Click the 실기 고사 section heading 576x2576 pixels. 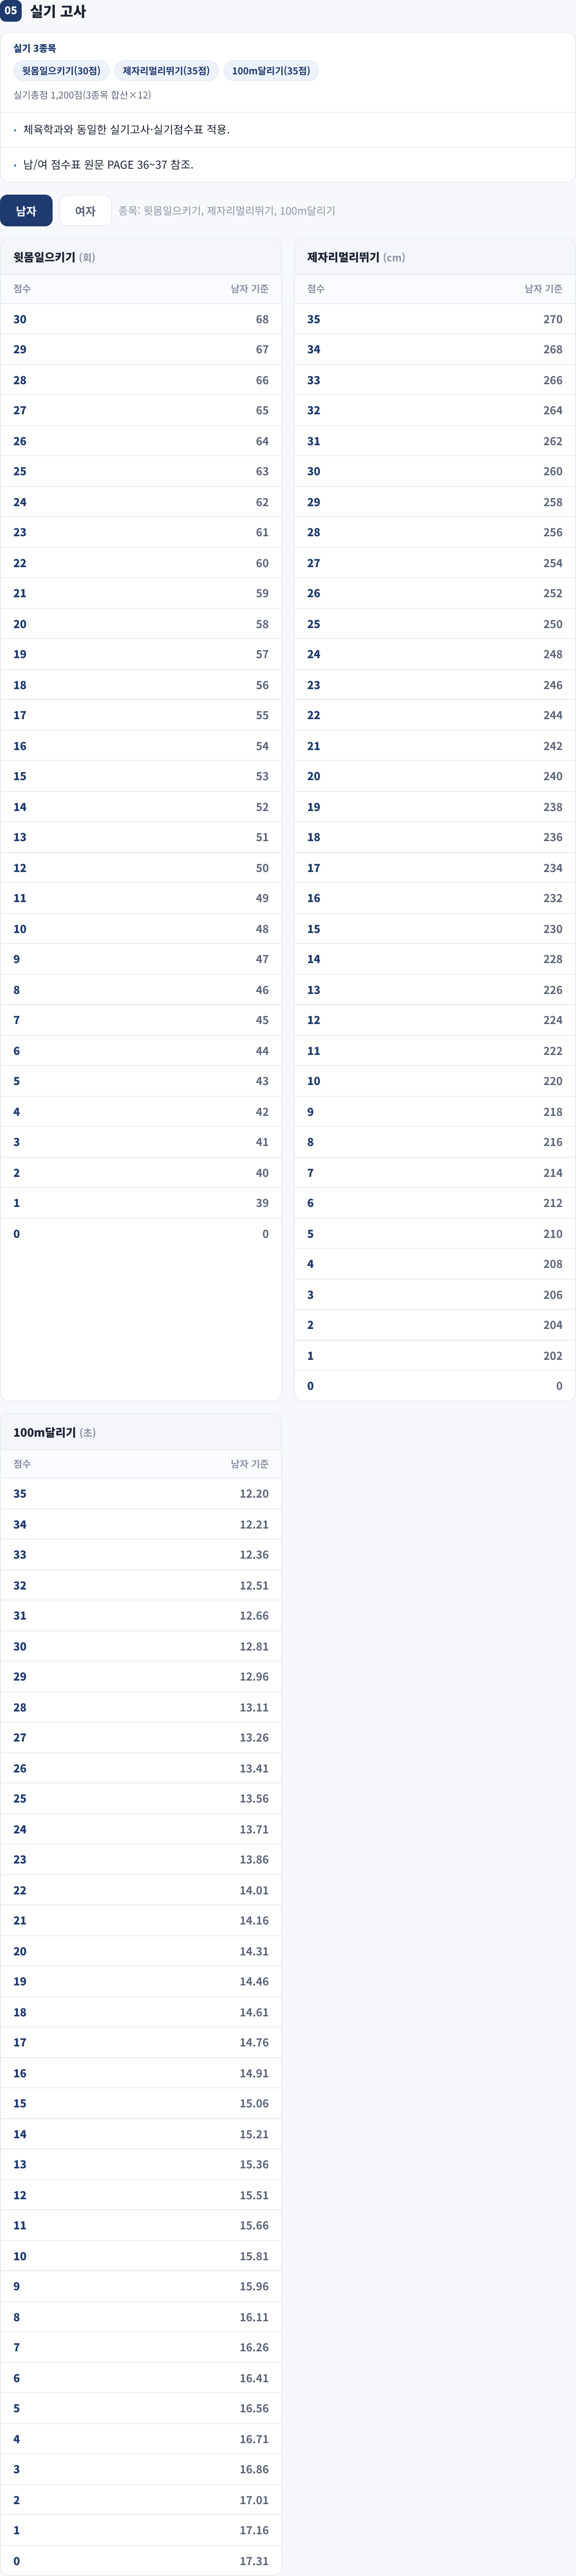pyautogui.click(x=58, y=11)
